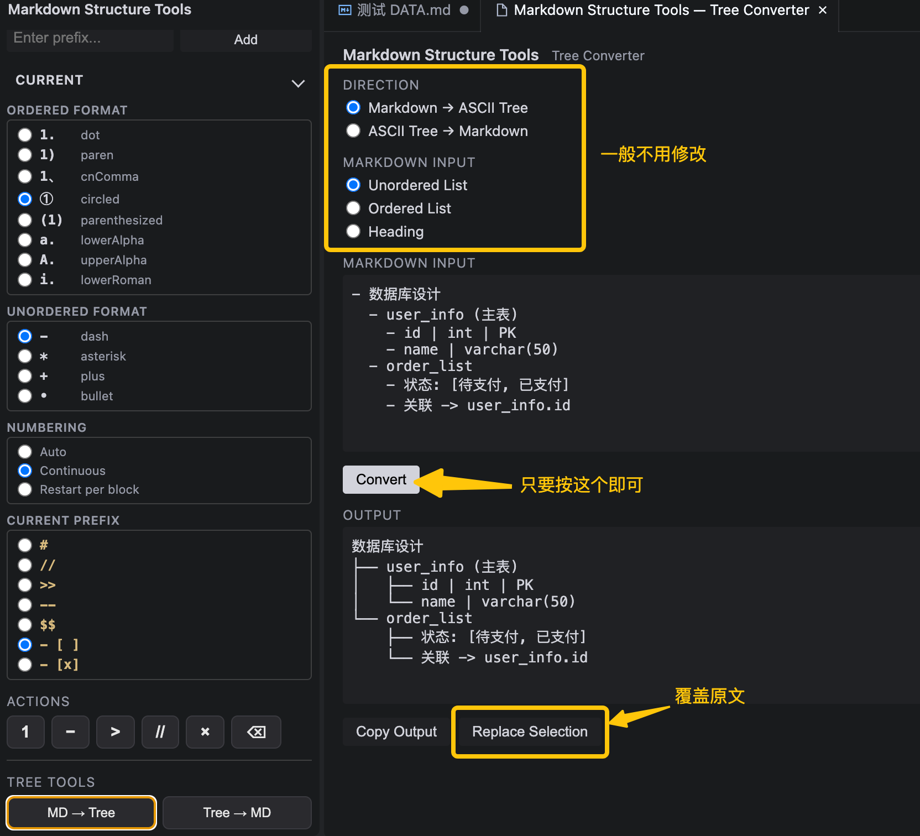This screenshot has width=920, height=836.
Task: Select the '#' current prefix
Action: (x=25, y=545)
